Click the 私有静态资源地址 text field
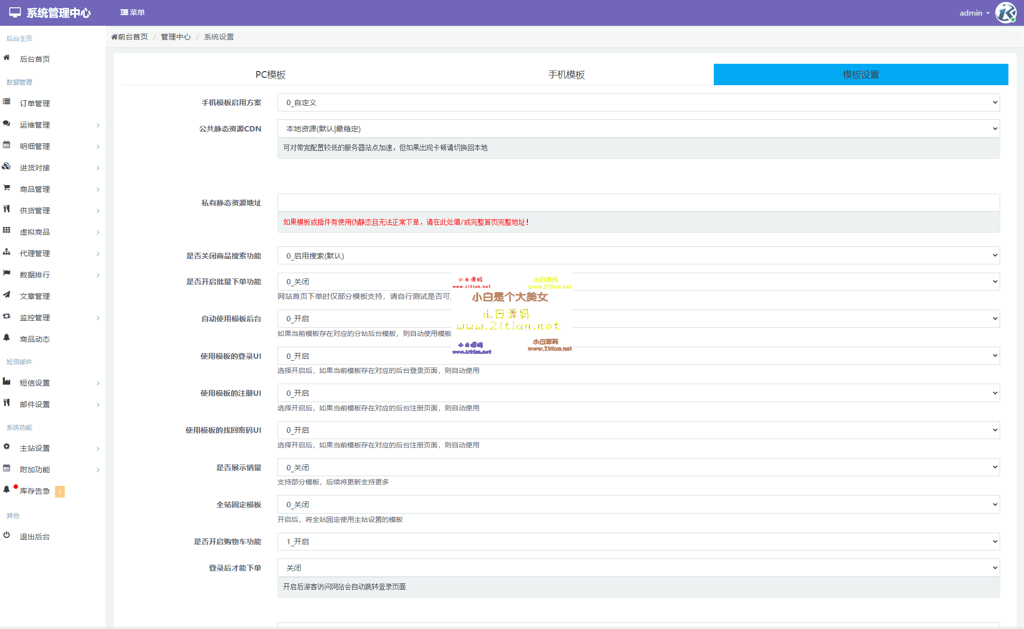Screen dimensions: 1024x629 pyautogui.click(x=638, y=203)
